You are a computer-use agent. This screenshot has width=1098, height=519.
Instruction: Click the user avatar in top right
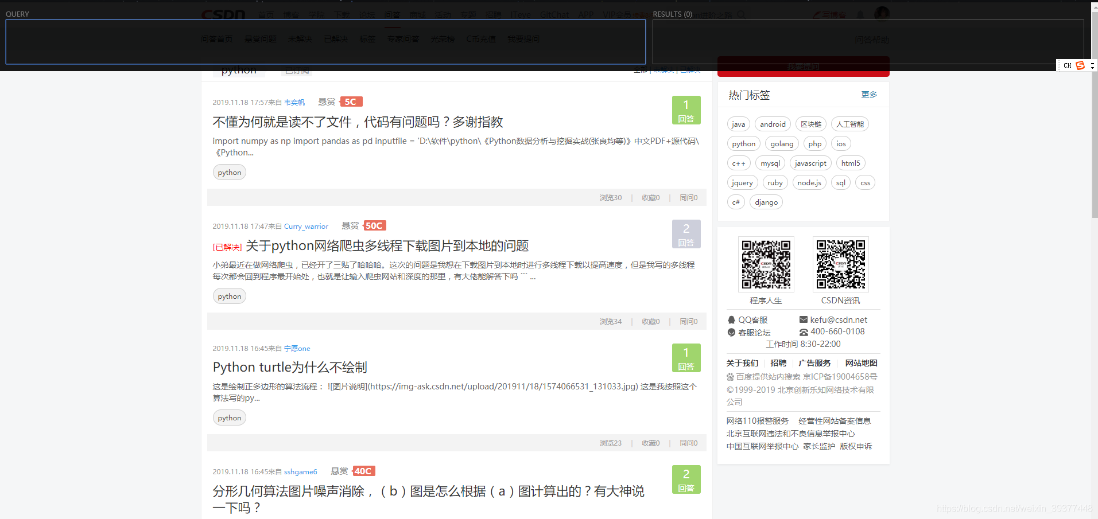[x=882, y=13]
